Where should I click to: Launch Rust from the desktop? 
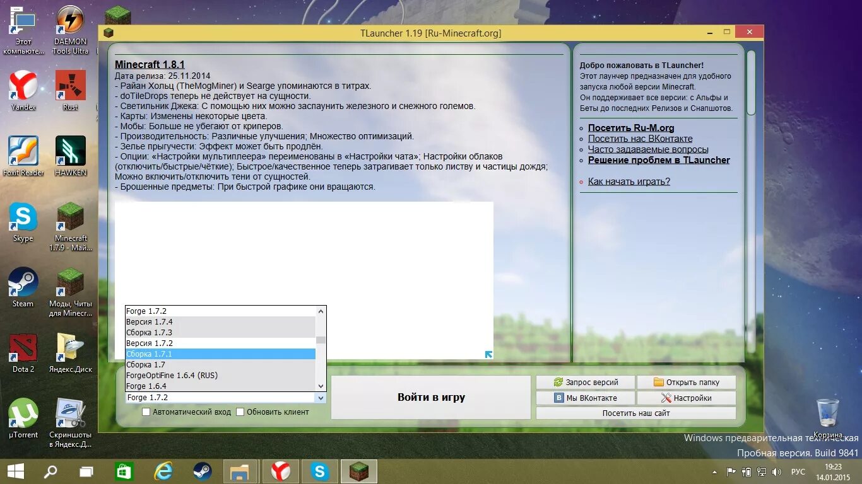(x=70, y=91)
